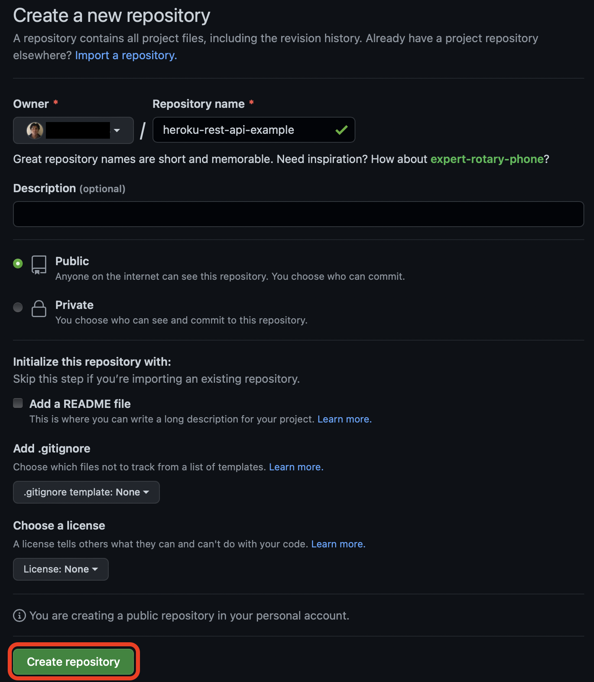
Task: Open Learn more about licenses
Action: click(338, 544)
